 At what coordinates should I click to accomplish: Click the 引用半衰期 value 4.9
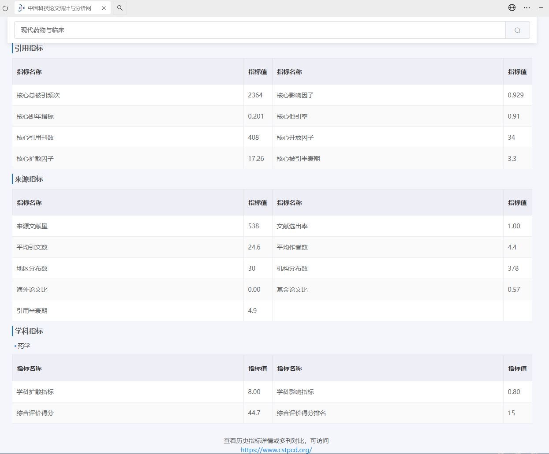coord(252,311)
